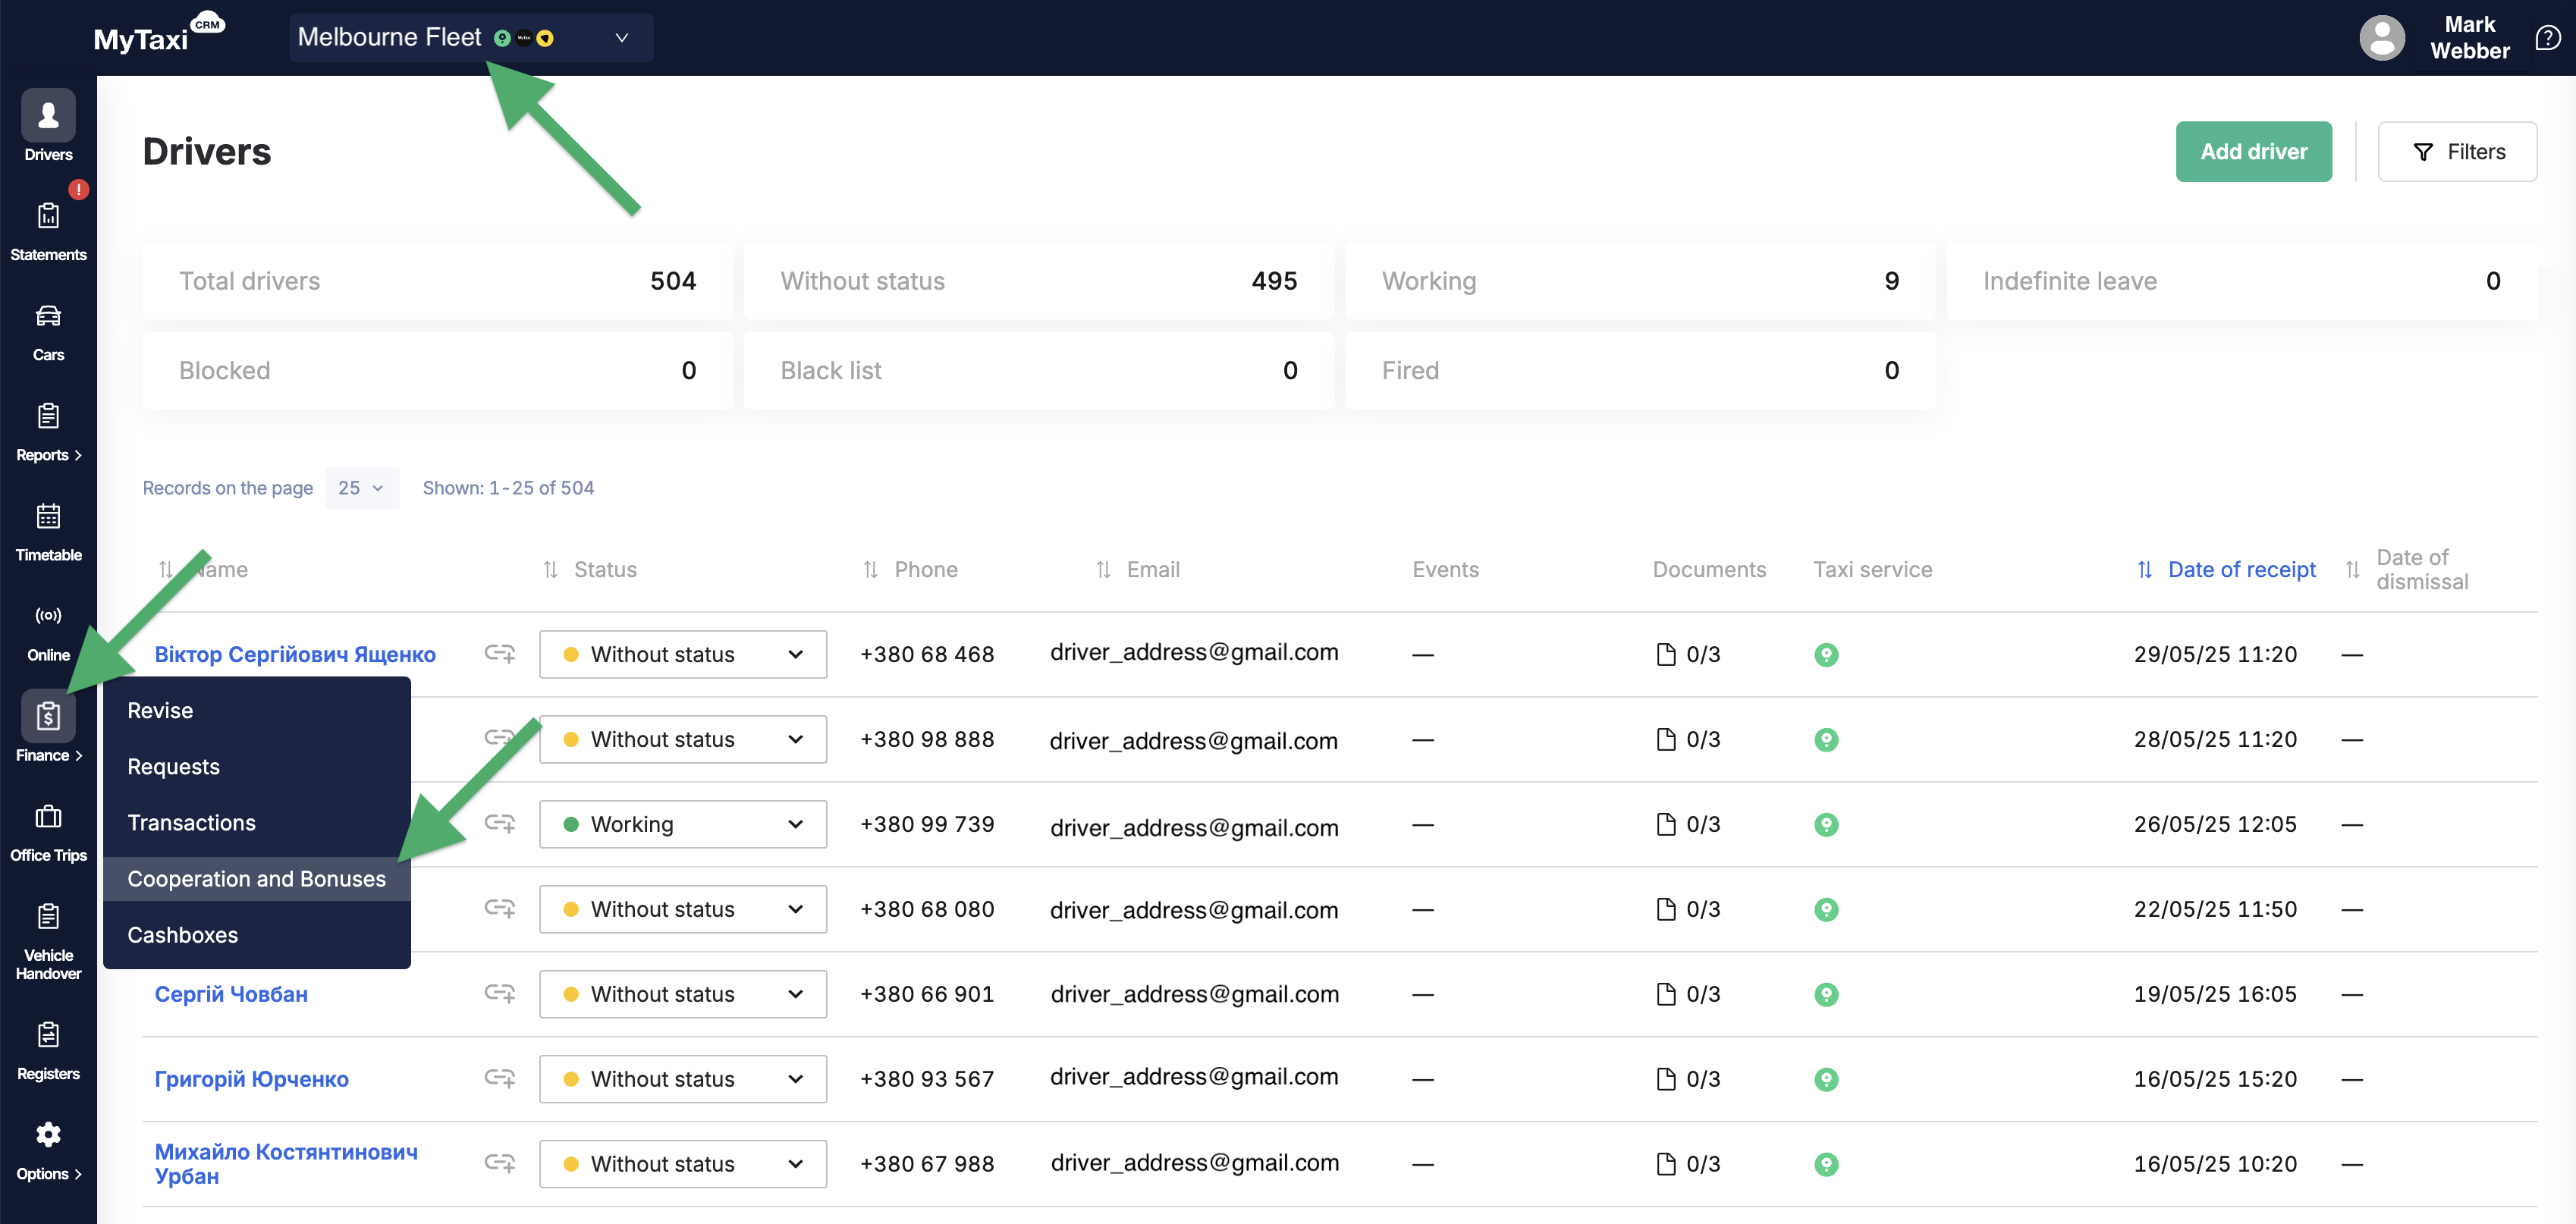Click the Working 9 card
The width and height of the screenshot is (2576, 1224).
click(1640, 281)
